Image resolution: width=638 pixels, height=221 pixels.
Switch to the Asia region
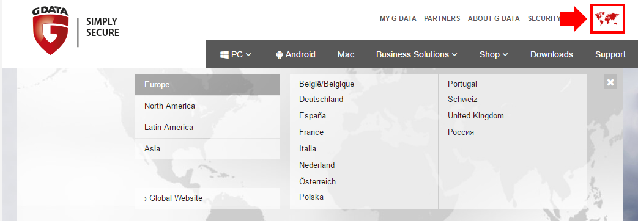point(207,149)
